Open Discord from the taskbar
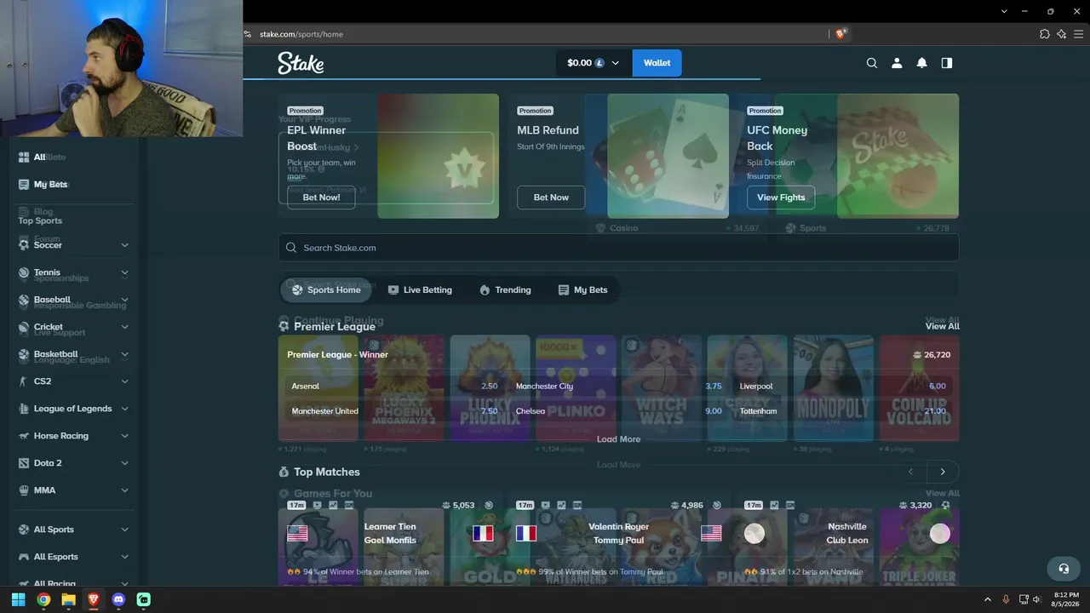1090x613 pixels. (118, 599)
